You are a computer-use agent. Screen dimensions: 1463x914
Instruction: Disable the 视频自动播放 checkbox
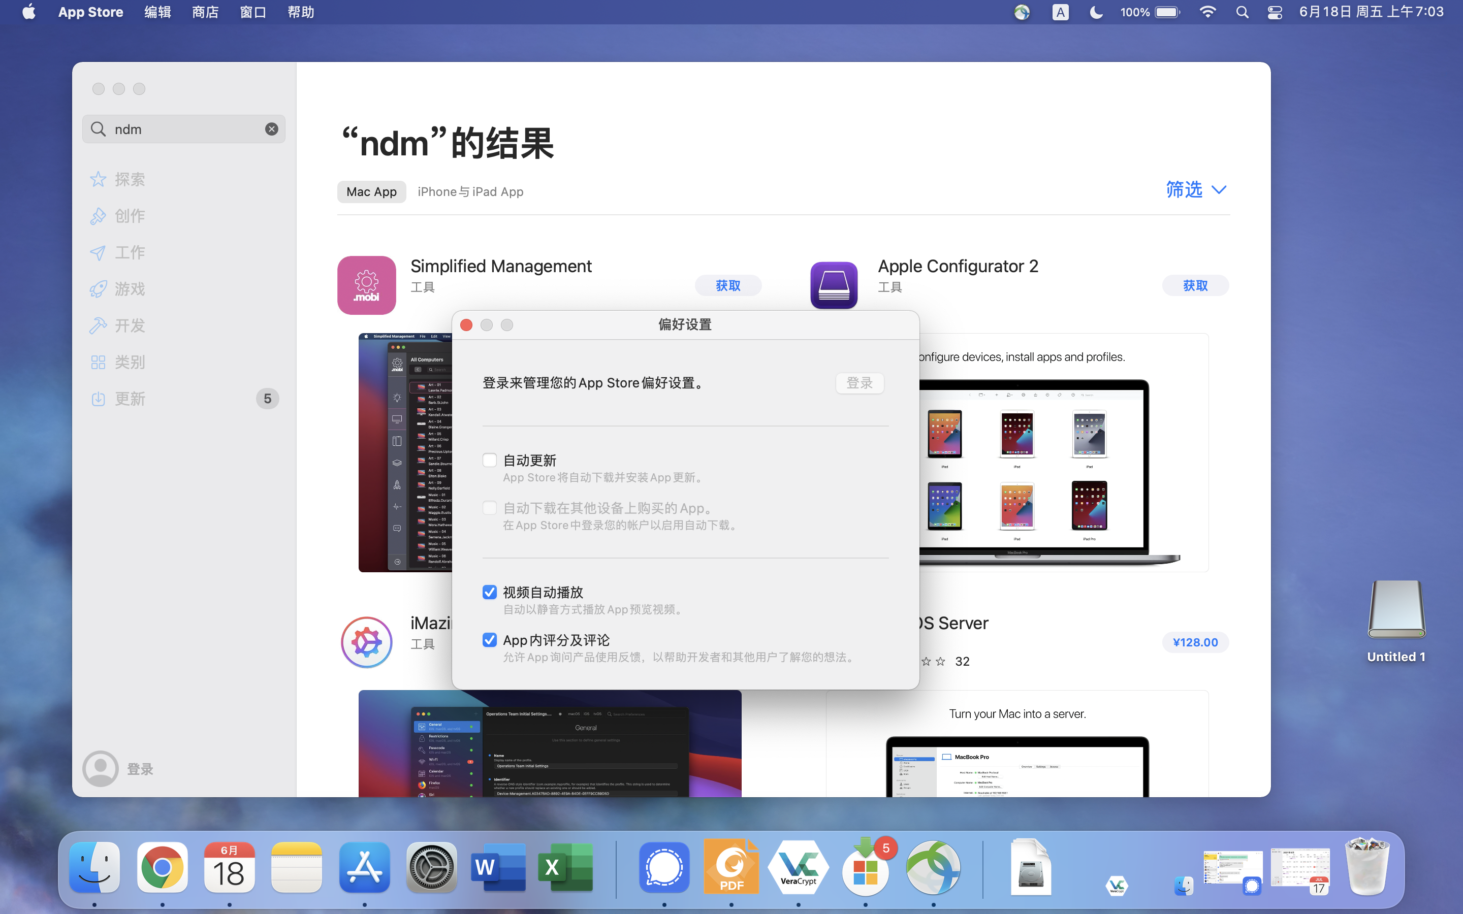click(490, 592)
